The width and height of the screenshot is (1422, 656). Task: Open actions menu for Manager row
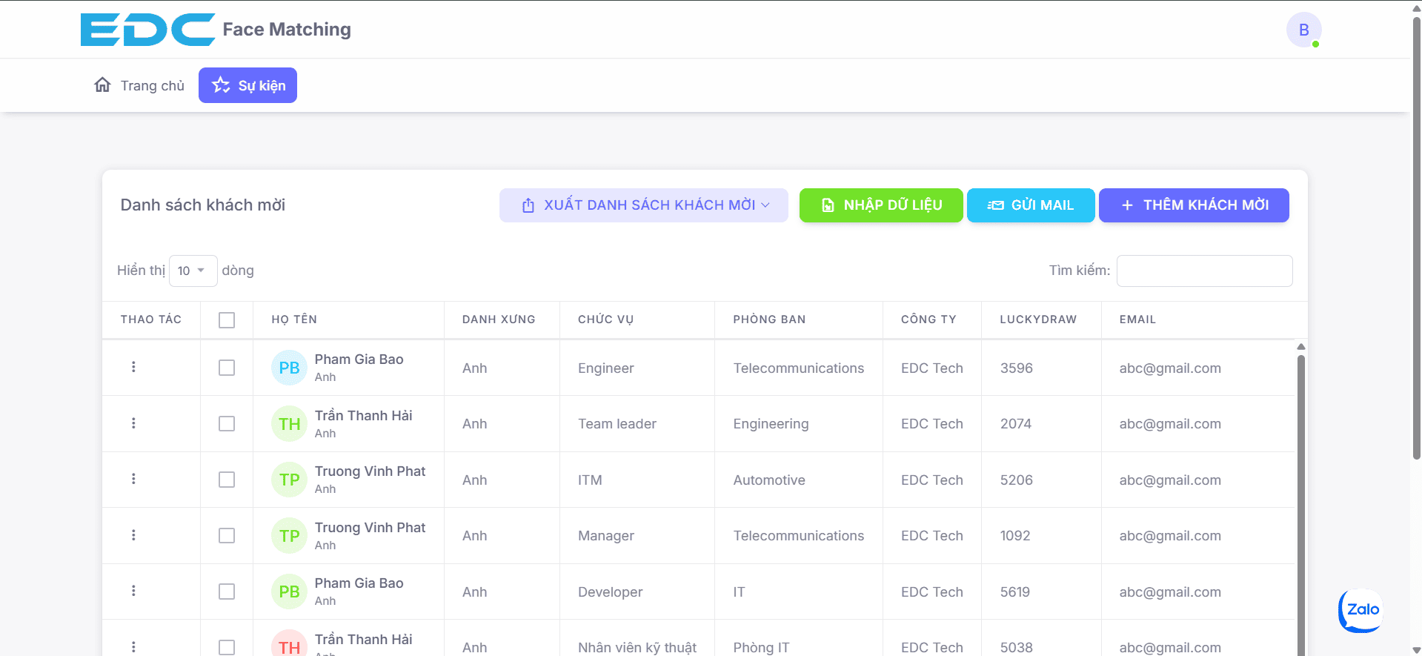[x=133, y=535]
